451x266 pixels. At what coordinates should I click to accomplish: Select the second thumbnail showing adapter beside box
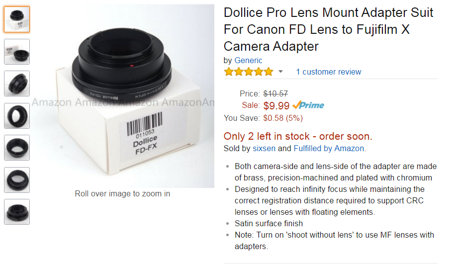pyautogui.click(x=17, y=52)
